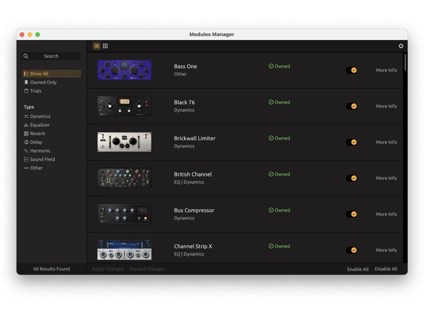The width and height of the screenshot is (424, 318).
Task: Filter by Dynamics type
Action: (x=40, y=116)
